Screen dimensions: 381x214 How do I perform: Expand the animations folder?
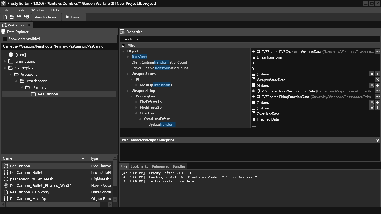[5, 62]
